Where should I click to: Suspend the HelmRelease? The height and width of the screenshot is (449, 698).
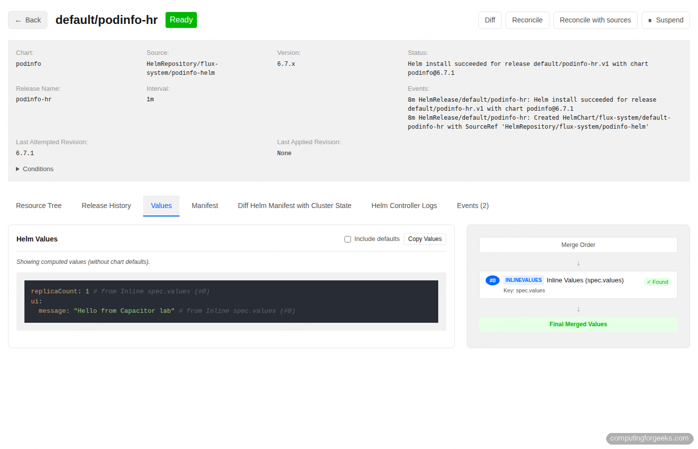[666, 20]
